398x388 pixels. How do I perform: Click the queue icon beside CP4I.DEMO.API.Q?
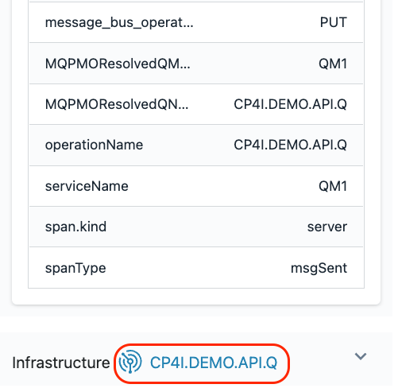coord(130,362)
